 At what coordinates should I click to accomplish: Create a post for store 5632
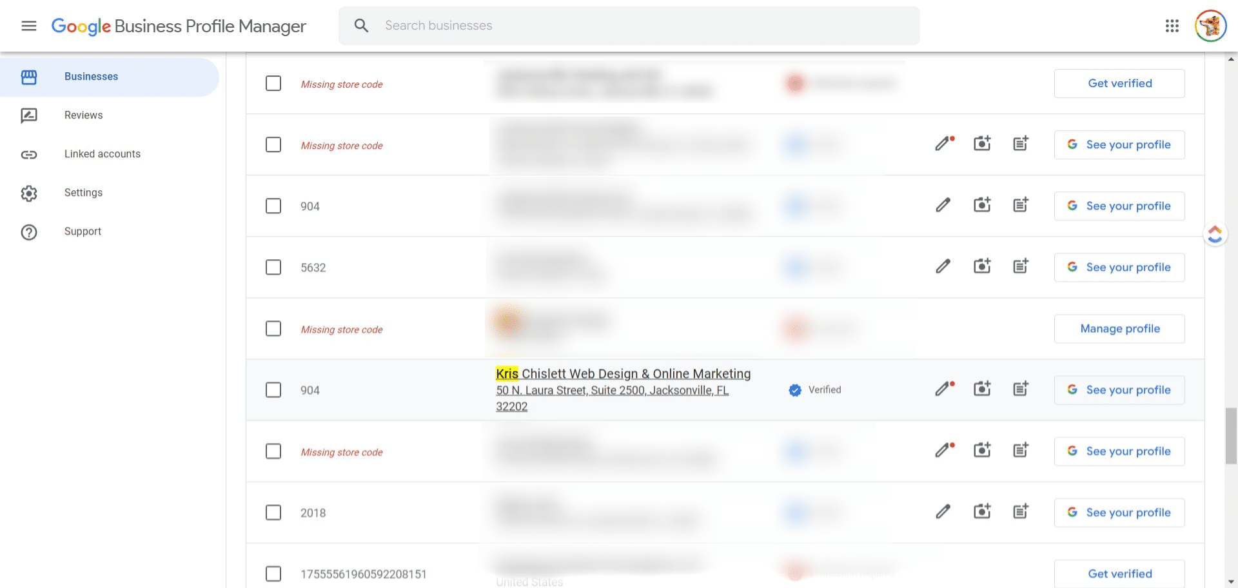tap(1021, 266)
